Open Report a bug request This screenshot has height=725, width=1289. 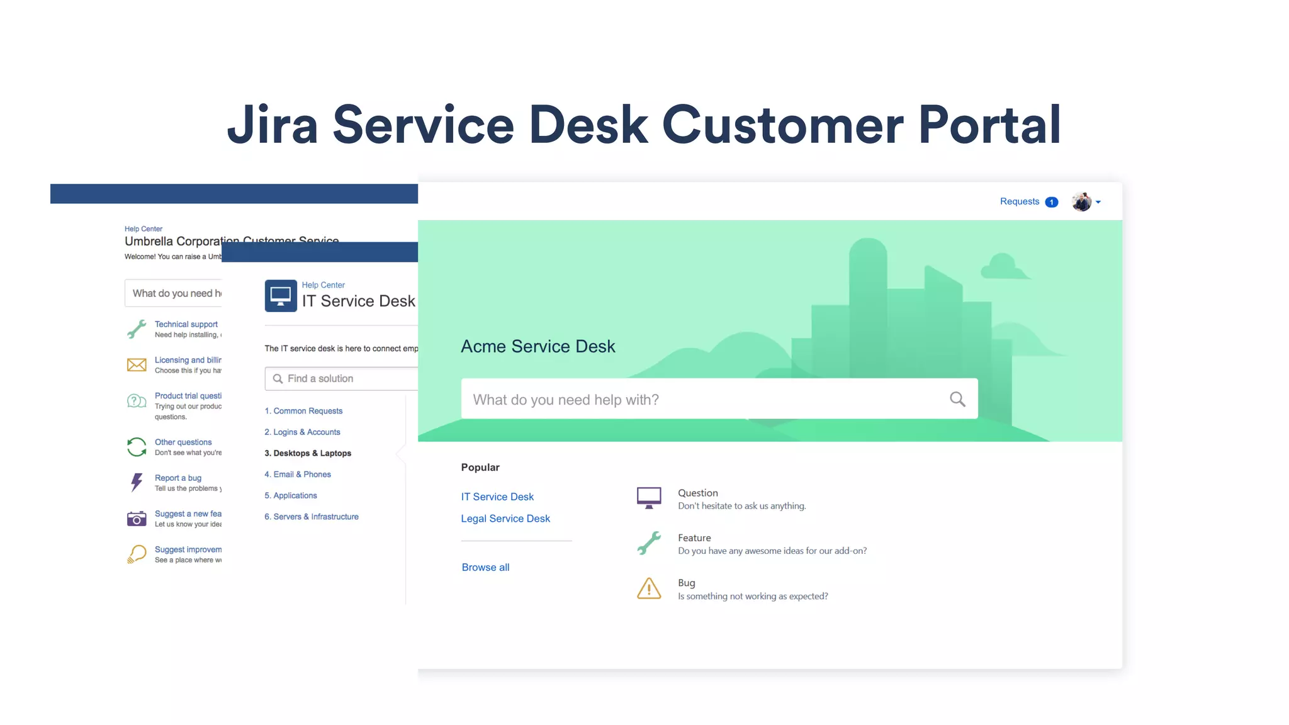point(178,478)
